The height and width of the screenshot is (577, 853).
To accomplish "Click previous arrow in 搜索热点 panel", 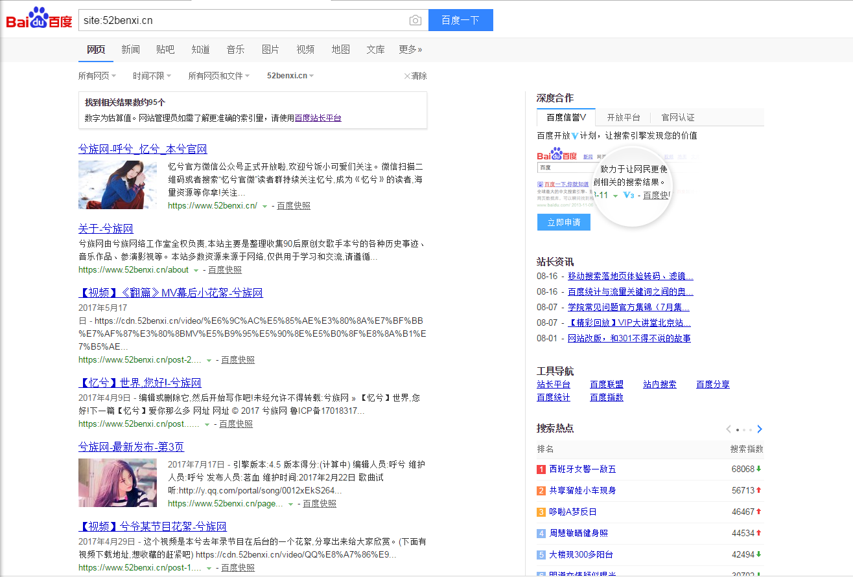I will [x=729, y=429].
